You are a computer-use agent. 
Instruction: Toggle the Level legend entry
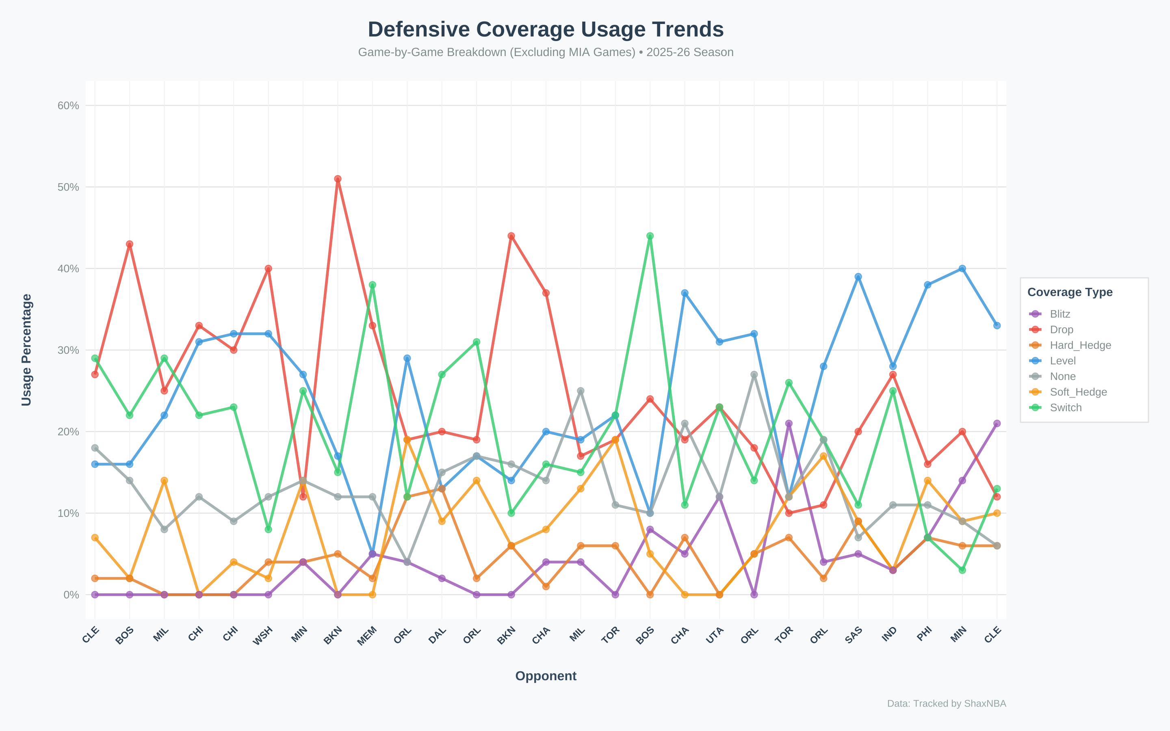(1062, 361)
